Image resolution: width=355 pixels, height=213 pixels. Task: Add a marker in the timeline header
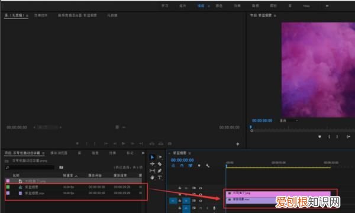[x=199, y=166]
